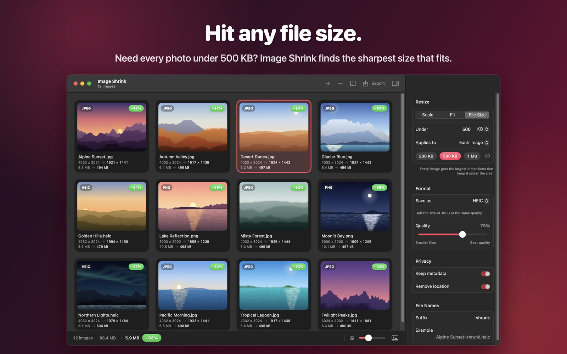567x354 pixels.
Task: Click the Export button
Action: pyautogui.click(x=374, y=84)
